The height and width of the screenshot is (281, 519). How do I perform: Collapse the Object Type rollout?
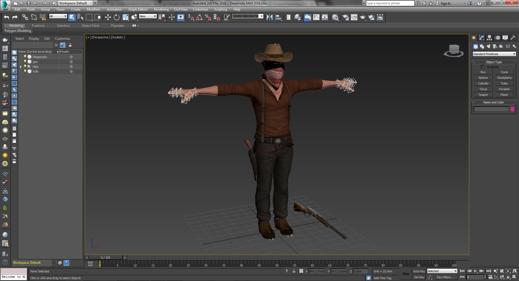pyautogui.click(x=494, y=62)
